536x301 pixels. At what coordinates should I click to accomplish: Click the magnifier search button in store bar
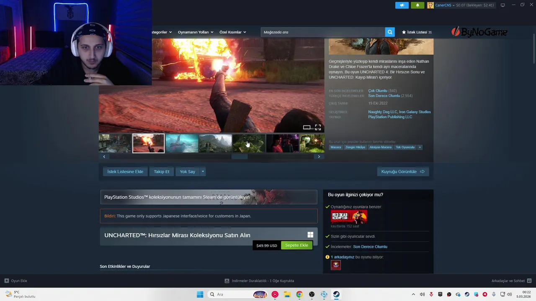(x=390, y=32)
